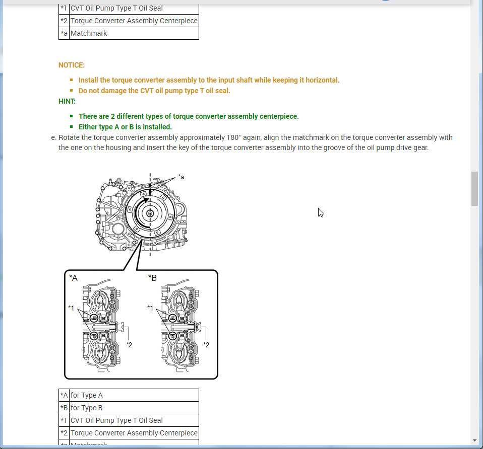Click the 'HINT:' heading text
Image resolution: width=483 pixels, height=449 pixels.
(x=67, y=102)
